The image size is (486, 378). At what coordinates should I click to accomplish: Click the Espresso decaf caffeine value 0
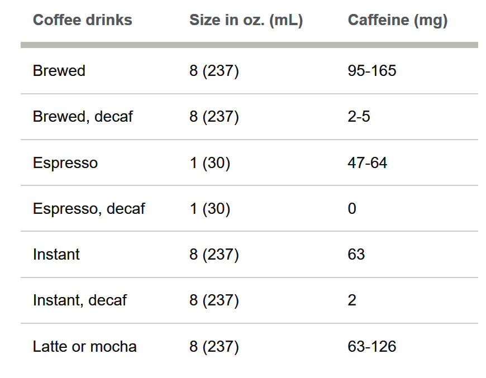click(352, 208)
